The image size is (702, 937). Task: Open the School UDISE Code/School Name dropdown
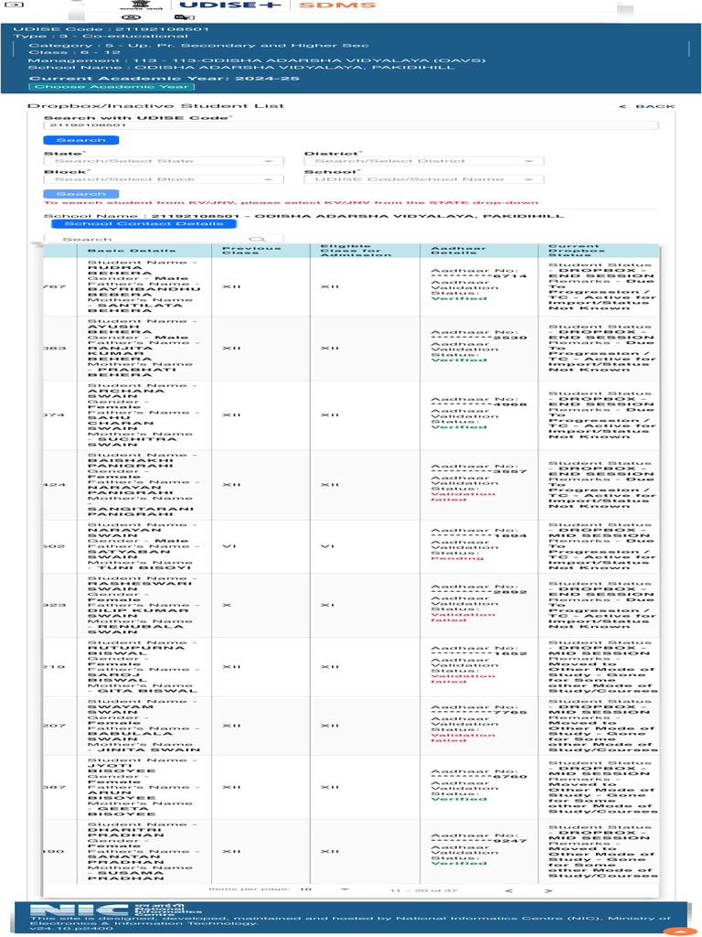(424, 179)
